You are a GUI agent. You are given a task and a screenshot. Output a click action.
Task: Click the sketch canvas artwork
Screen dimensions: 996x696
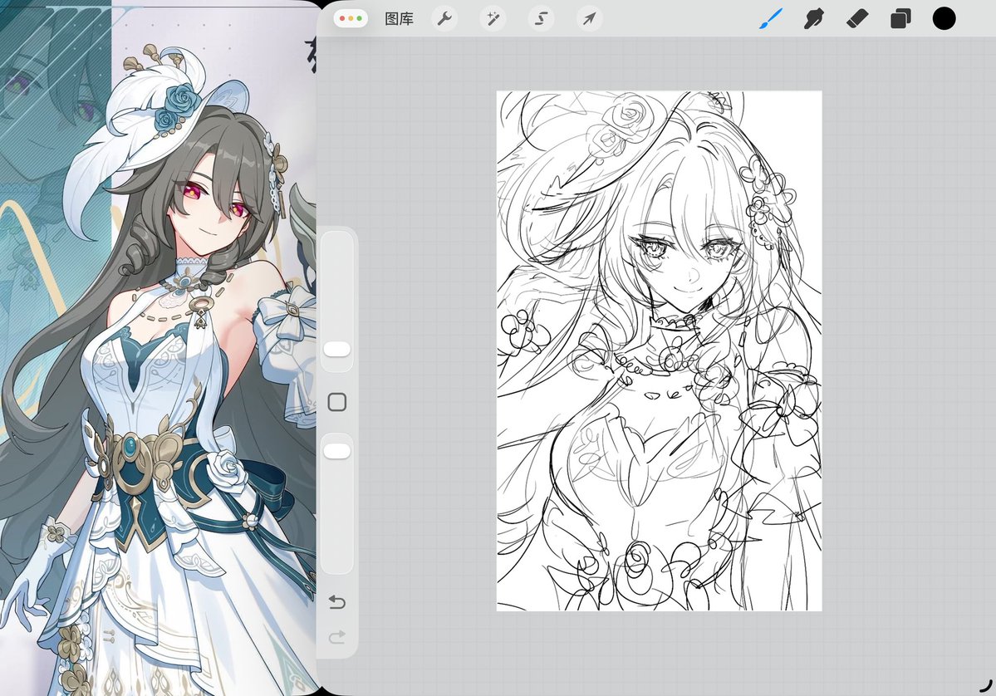coord(659,350)
